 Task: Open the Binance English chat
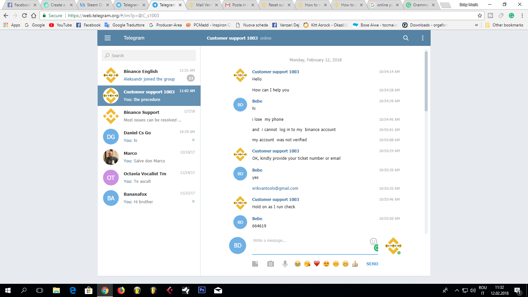(149, 75)
